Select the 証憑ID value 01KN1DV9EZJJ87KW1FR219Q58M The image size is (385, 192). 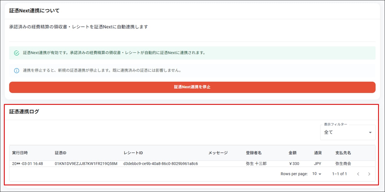tap(86, 164)
